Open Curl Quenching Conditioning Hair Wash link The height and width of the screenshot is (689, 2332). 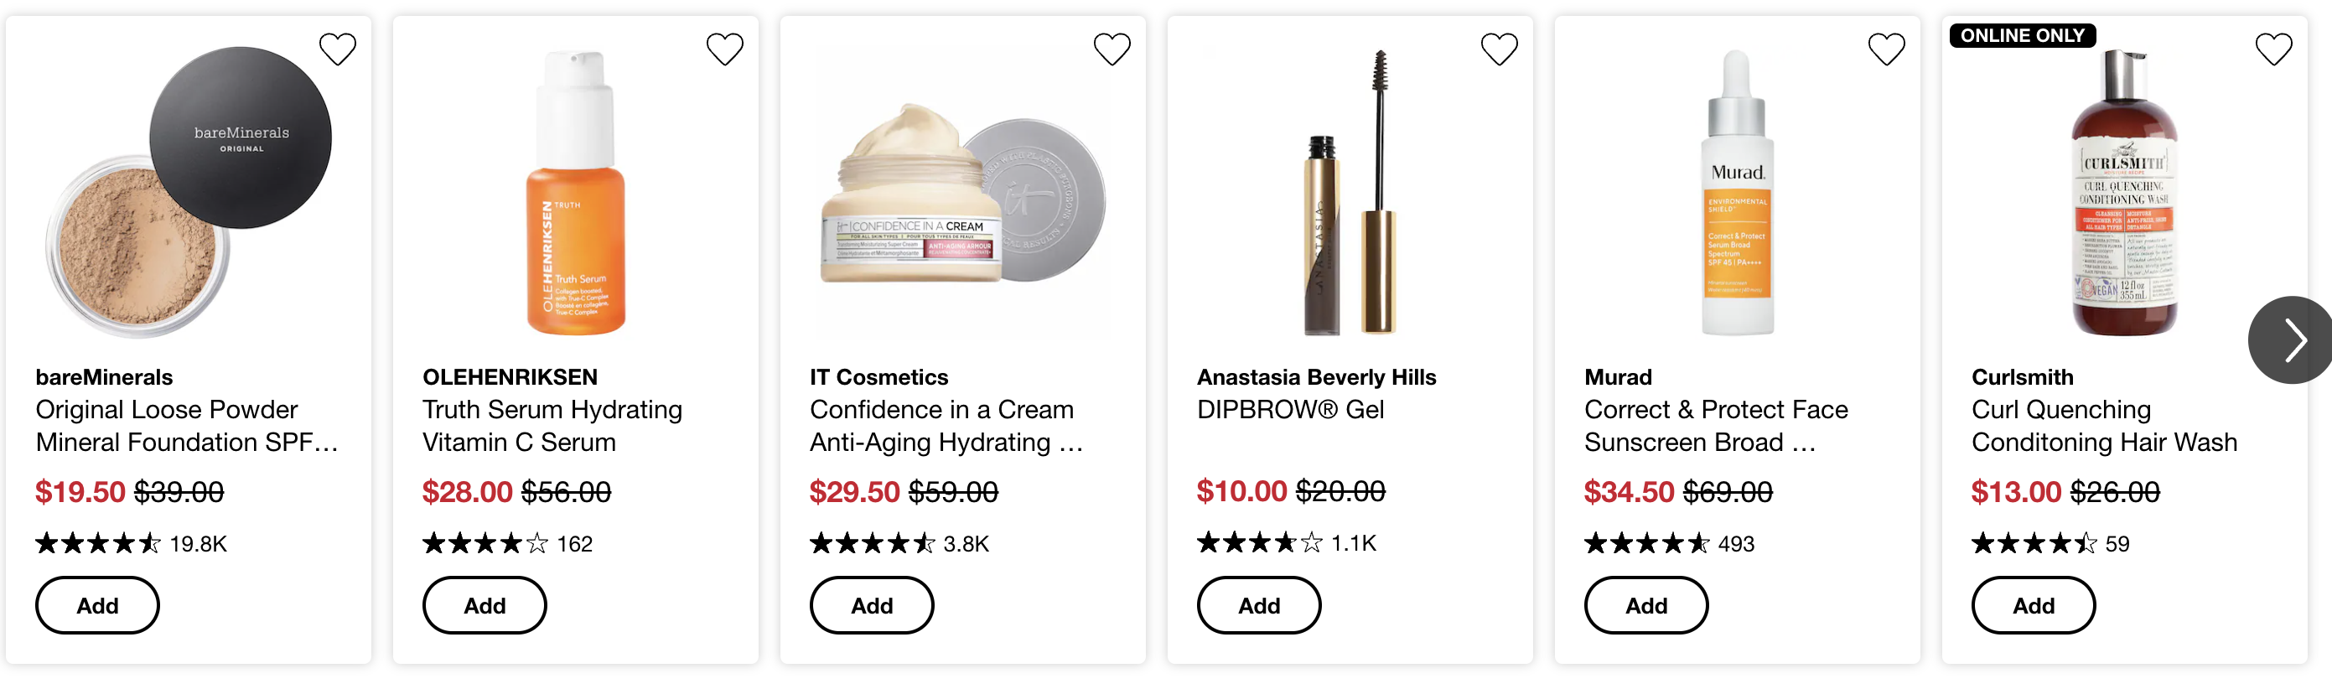[x=2104, y=426]
